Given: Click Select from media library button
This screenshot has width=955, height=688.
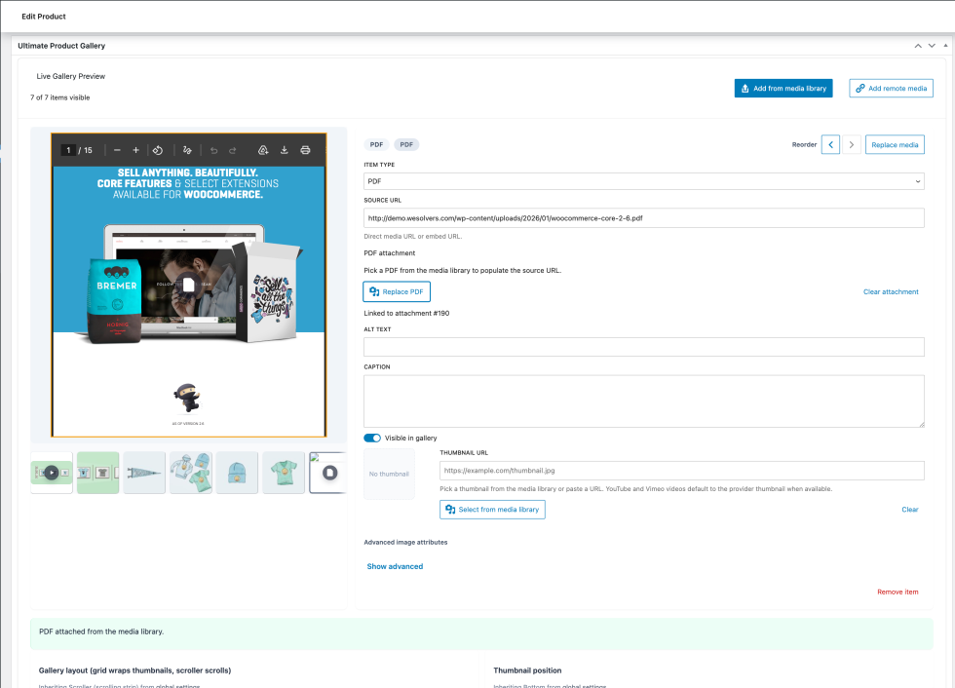Looking at the screenshot, I should [492, 510].
